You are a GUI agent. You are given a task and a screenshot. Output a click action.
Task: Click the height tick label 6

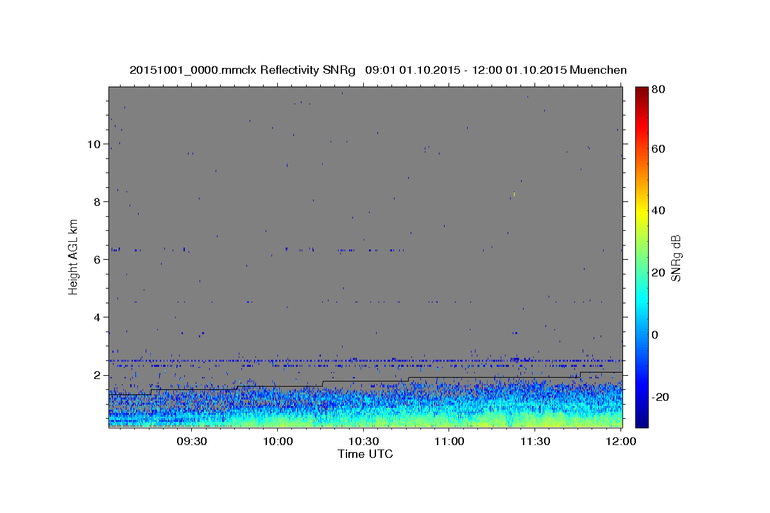coord(96,260)
